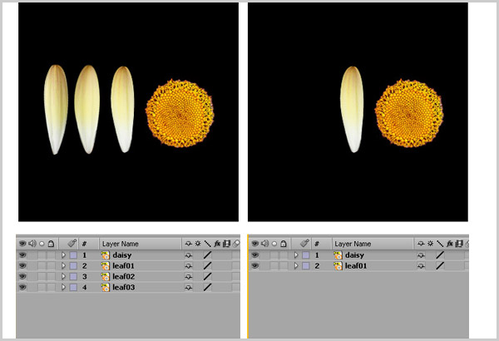Click the Audio speaker column header in four-layer timeline

32,244
